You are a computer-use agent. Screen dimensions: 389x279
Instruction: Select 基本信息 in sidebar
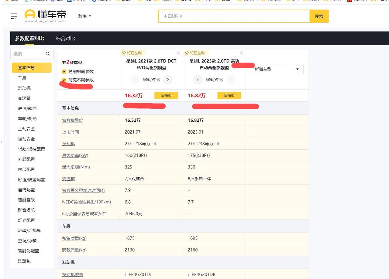[x=32, y=68]
